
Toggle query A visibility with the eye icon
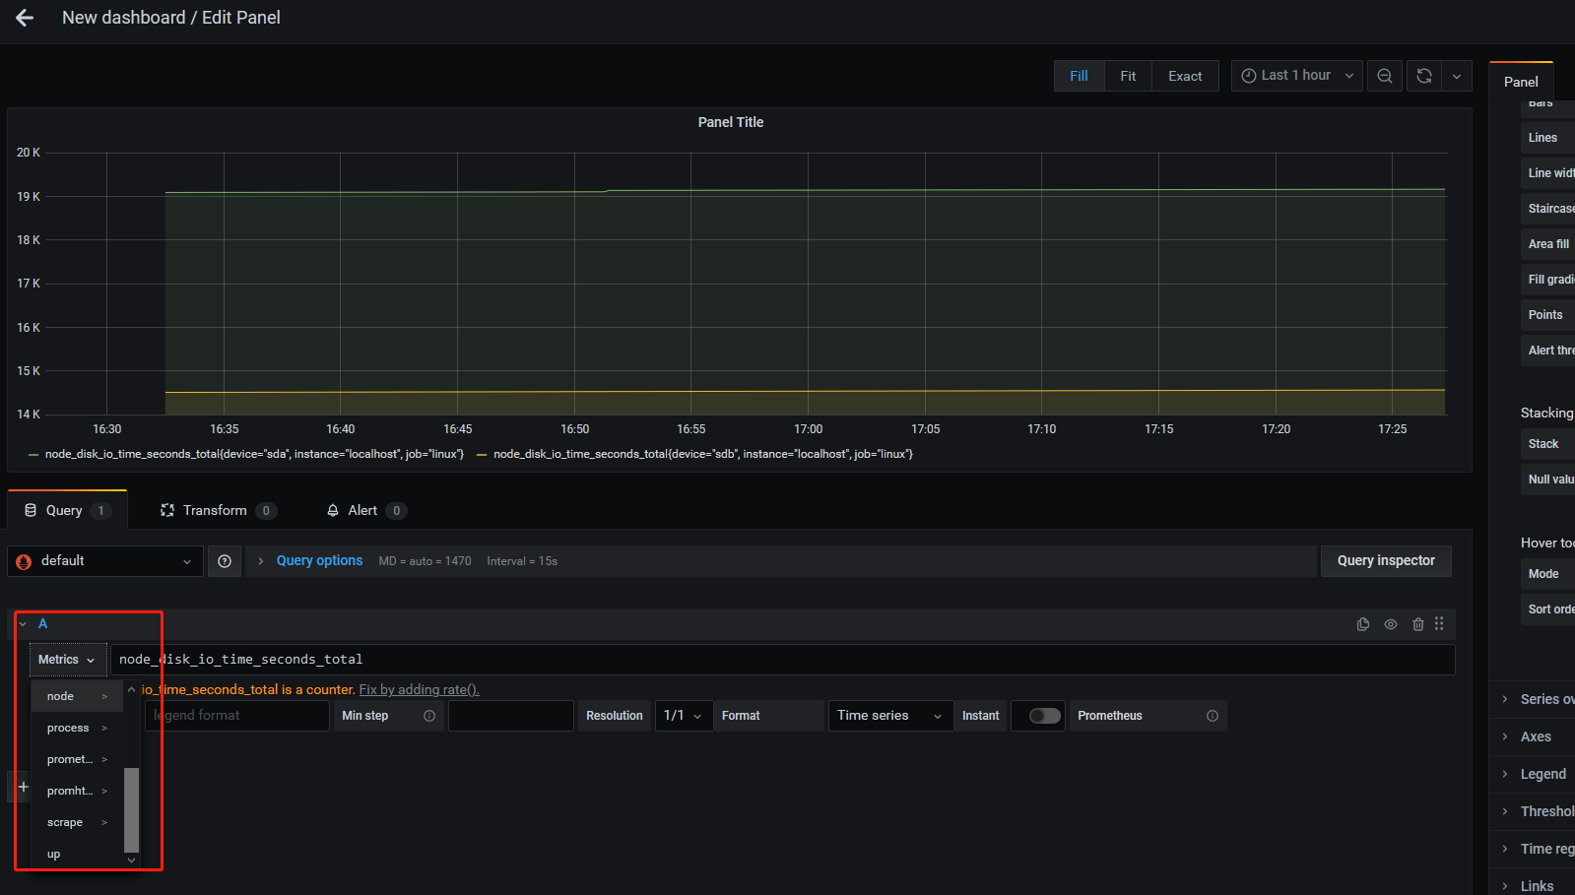click(x=1391, y=624)
